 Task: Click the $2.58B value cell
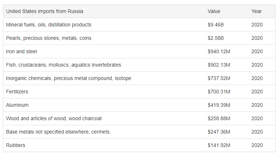215,38
